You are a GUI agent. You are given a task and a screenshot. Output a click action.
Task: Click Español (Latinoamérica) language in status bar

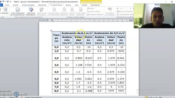point(33,97)
